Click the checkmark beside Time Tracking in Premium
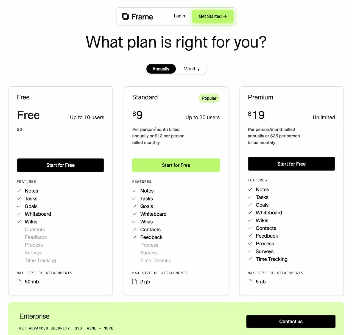 pos(250,259)
